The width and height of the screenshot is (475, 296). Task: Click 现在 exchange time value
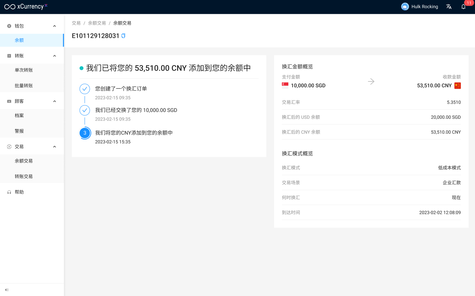(x=456, y=198)
